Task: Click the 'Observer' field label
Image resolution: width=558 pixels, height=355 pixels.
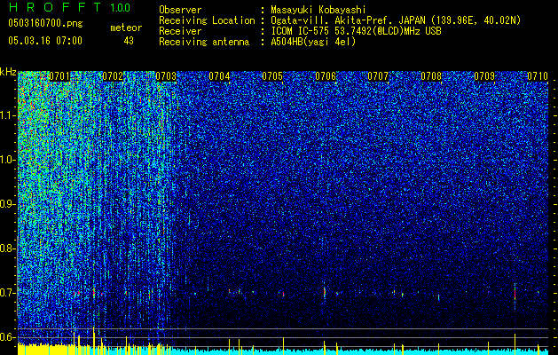Action: coord(180,10)
